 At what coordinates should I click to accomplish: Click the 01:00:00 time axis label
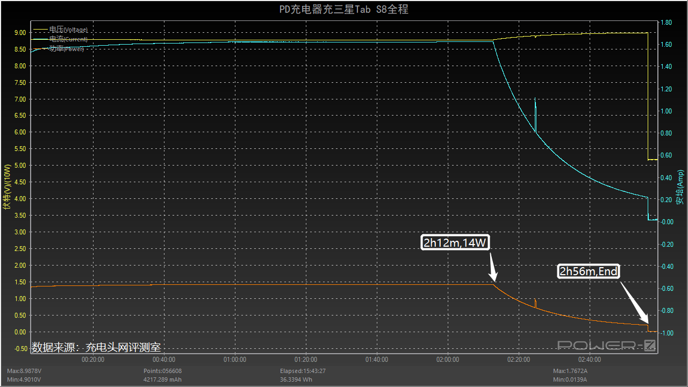point(235,360)
